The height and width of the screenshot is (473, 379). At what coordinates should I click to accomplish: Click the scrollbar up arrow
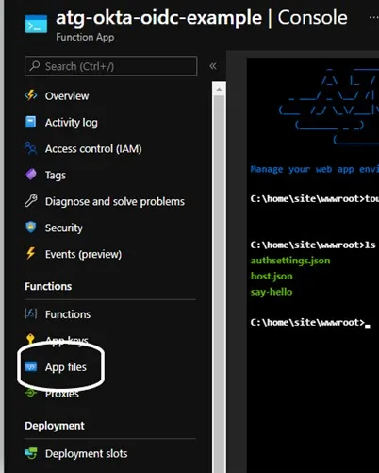(x=219, y=90)
